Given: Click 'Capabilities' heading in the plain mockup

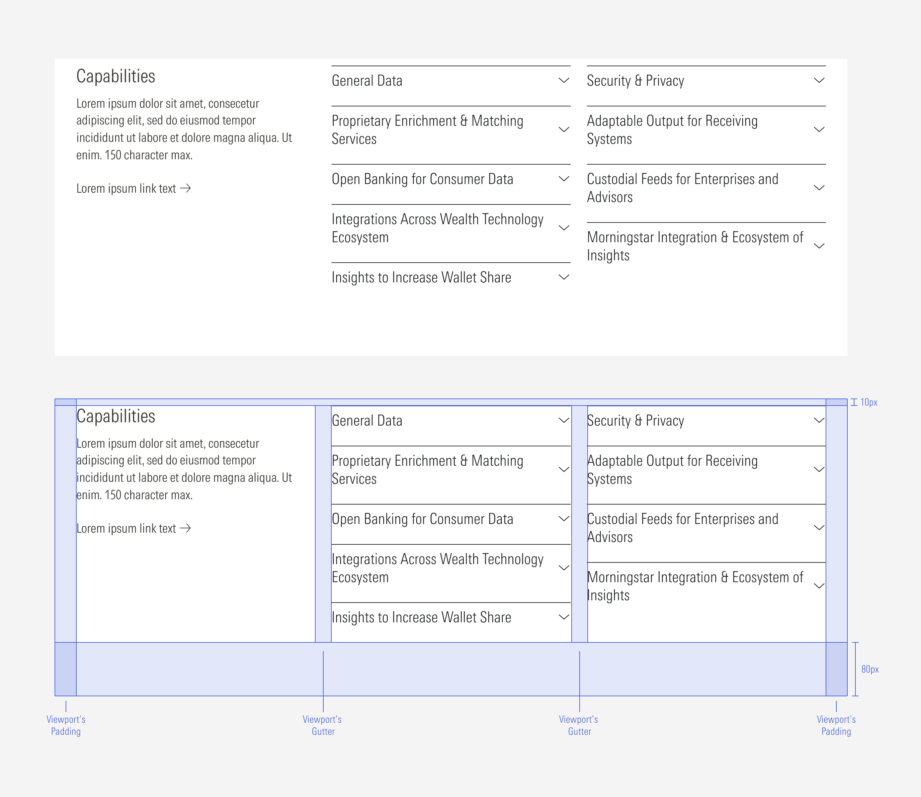Looking at the screenshot, I should pyautogui.click(x=116, y=76).
